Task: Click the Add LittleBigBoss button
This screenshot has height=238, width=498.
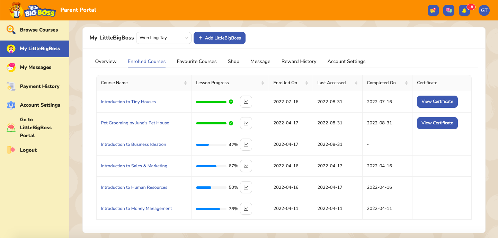Action: point(220,38)
